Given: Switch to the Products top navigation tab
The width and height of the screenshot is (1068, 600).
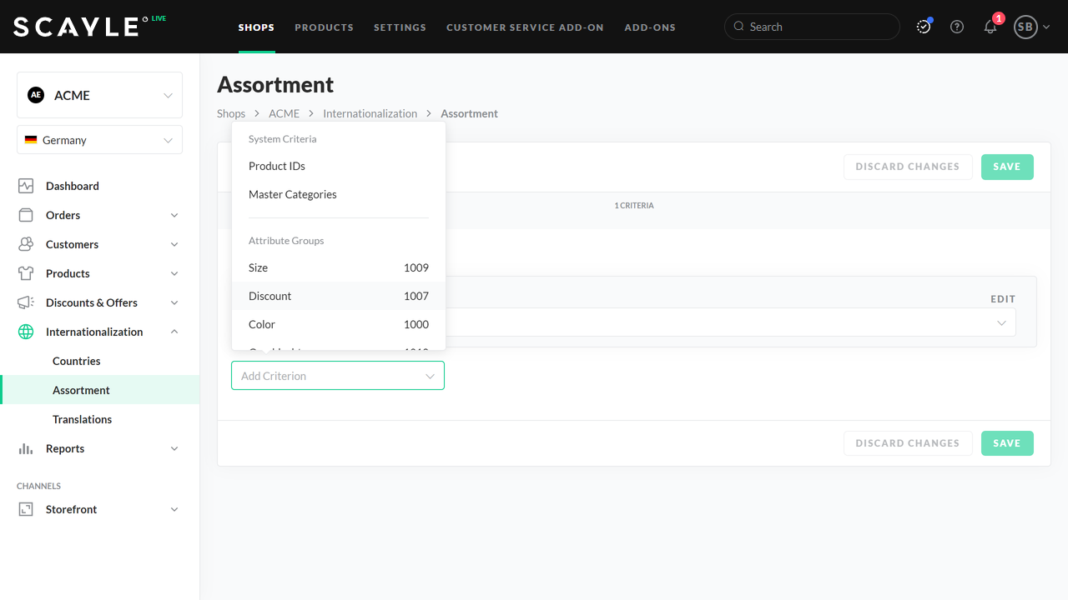Looking at the screenshot, I should 324,27.
